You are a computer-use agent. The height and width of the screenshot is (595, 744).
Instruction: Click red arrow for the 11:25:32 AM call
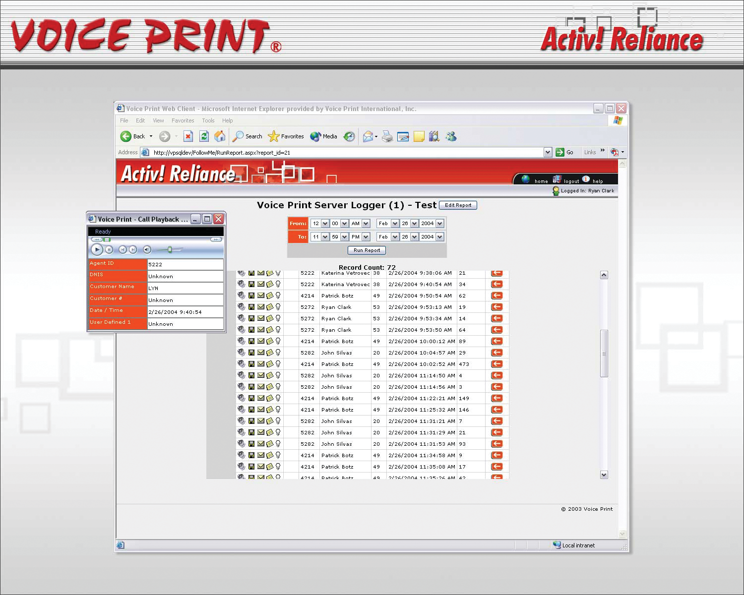496,410
